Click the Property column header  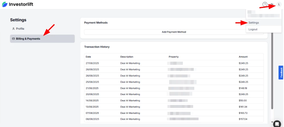pos(173,57)
